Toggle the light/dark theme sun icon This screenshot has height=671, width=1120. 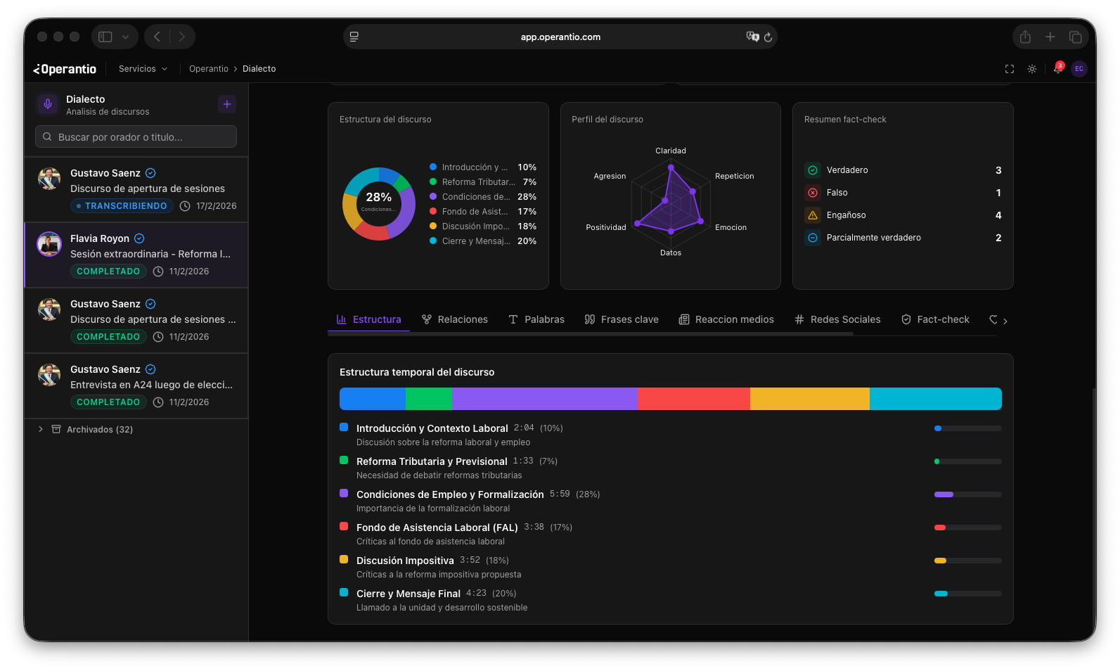click(x=1032, y=69)
